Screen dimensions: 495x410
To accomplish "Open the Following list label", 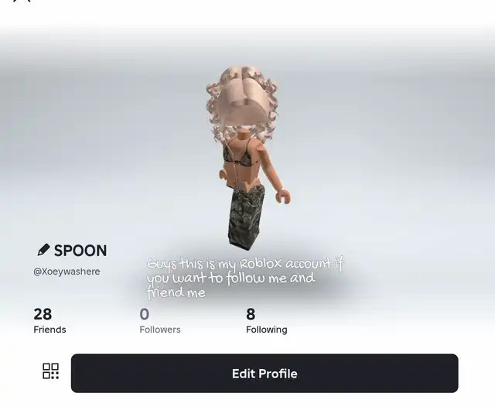I will (267, 330).
